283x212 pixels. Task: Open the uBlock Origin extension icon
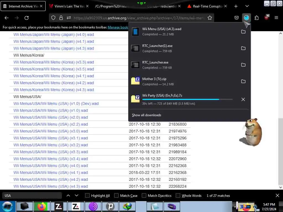[x=267, y=17]
